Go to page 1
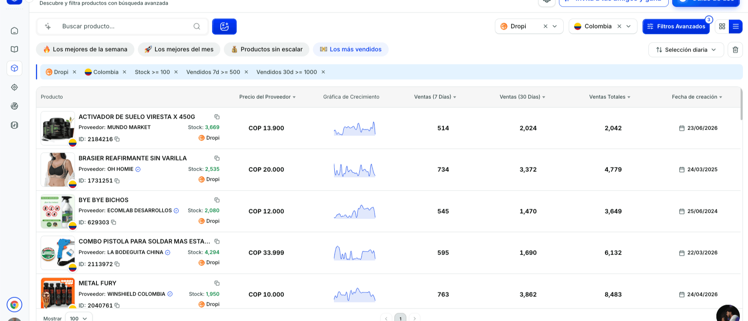Image resolution: width=748 pixels, height=321 pixels. click(400, 318)
